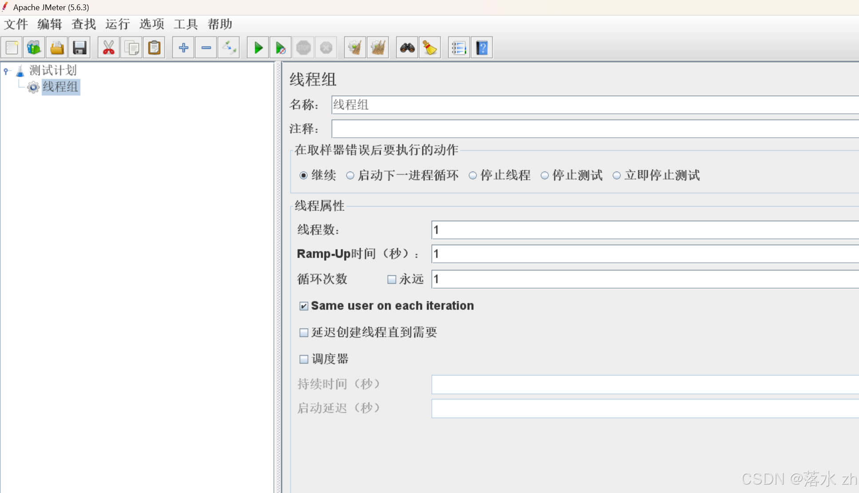This screenshot has height=493, width=859.
Task: Open the 帮助 menu
Action: (x=220, y=24)
